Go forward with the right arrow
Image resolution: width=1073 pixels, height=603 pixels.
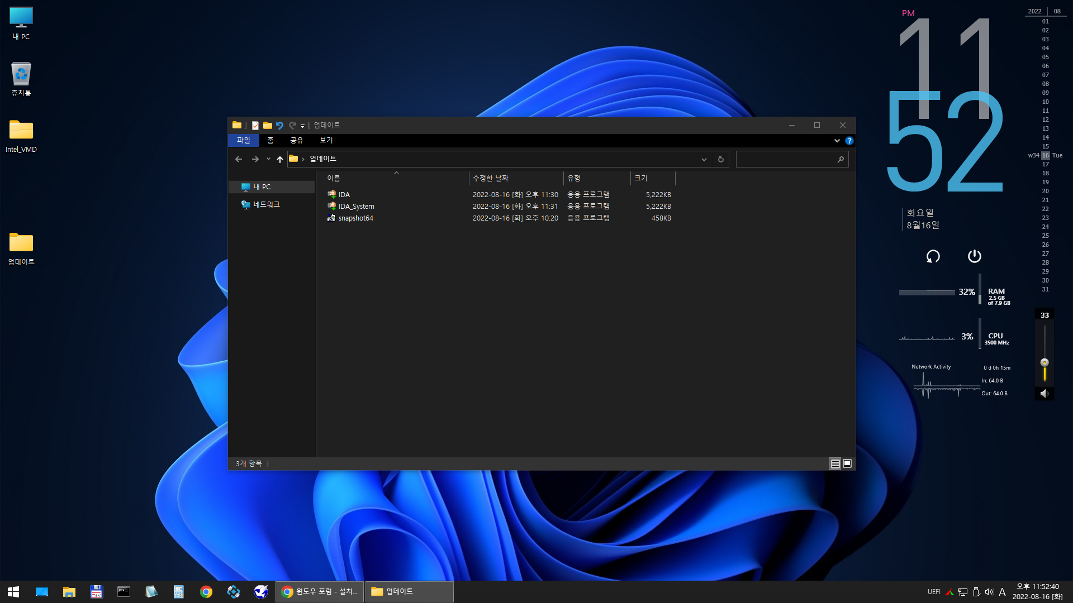(x=255, y=159)
